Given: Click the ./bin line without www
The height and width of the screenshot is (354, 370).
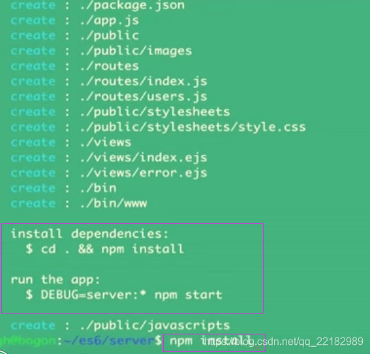Looking at the screenshot, I should point(98,188).
